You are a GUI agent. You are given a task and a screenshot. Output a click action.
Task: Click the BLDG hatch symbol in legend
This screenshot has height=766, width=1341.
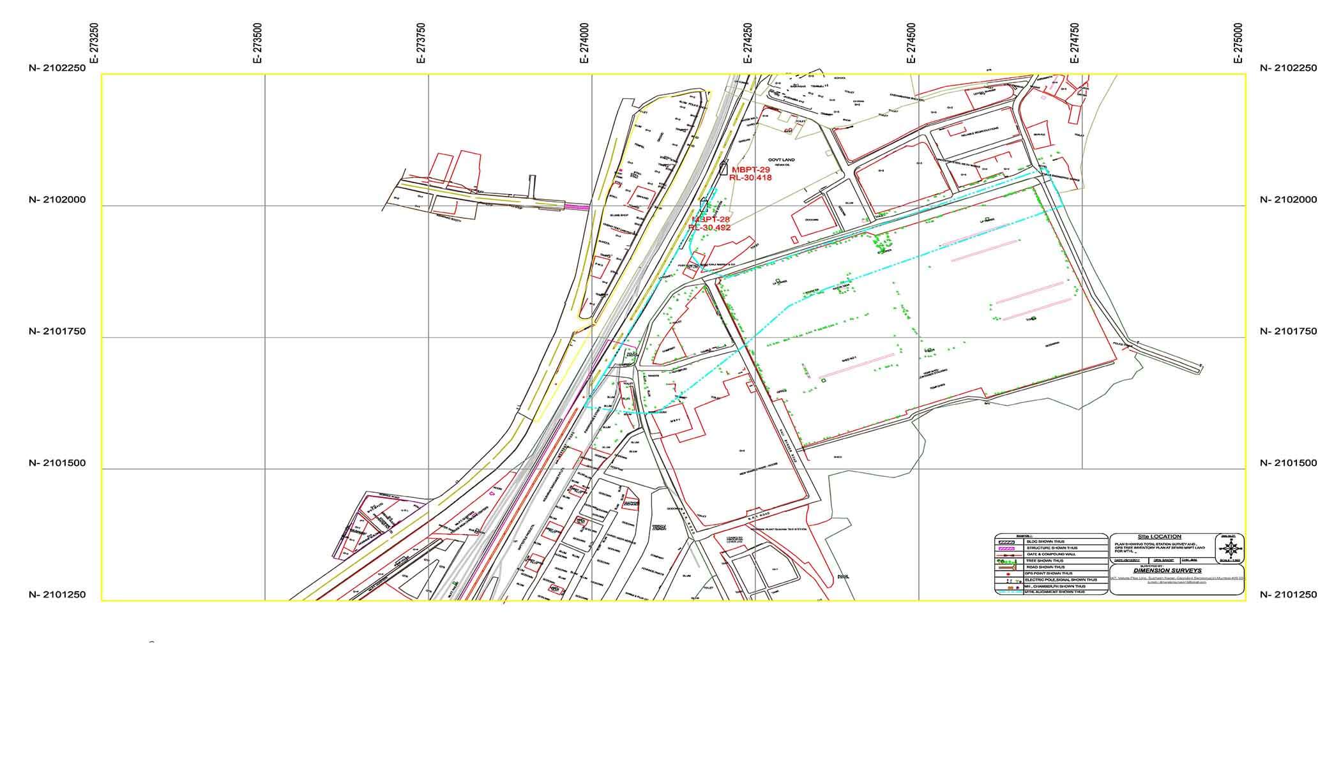click(1006, 542)
